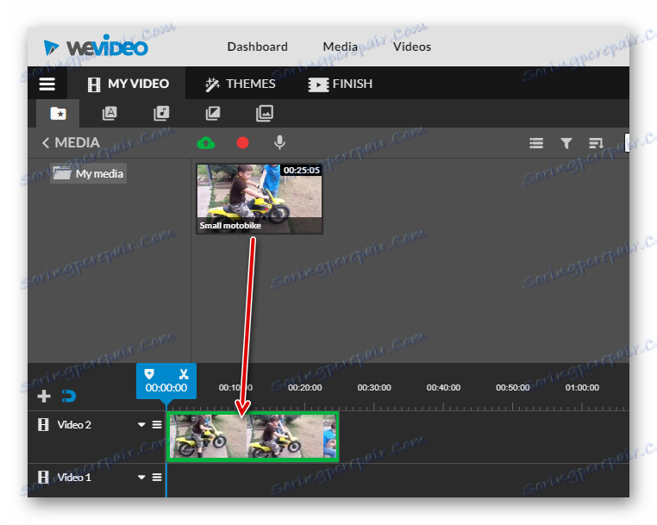Image resolution: width=657 pixels, height=525 pixels.
Task: Switch to the THEMES tab
Action: pos(240,84)
